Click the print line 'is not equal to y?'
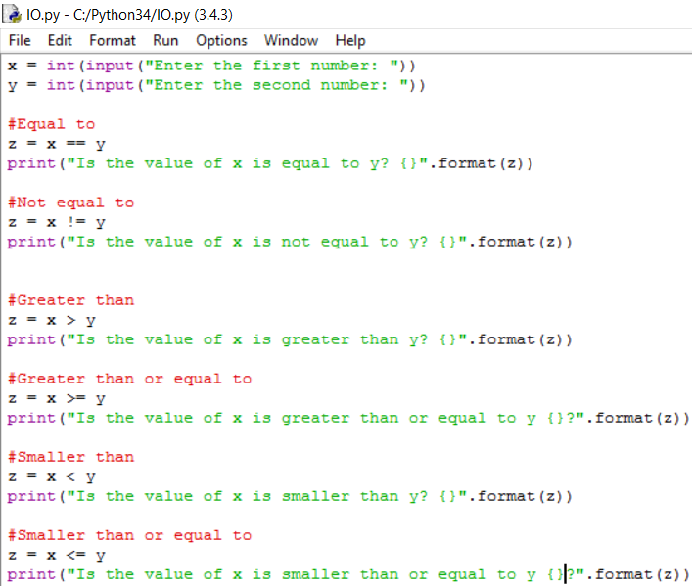 (290, 242)
